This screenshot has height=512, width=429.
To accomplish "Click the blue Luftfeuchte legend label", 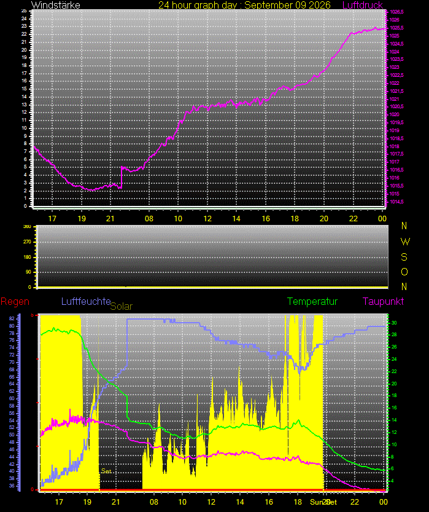I will 86,301.
